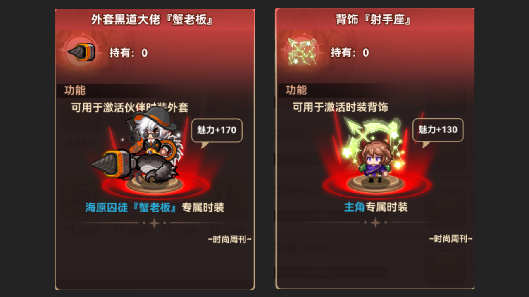Click star divider ornament in right panel

375,223
